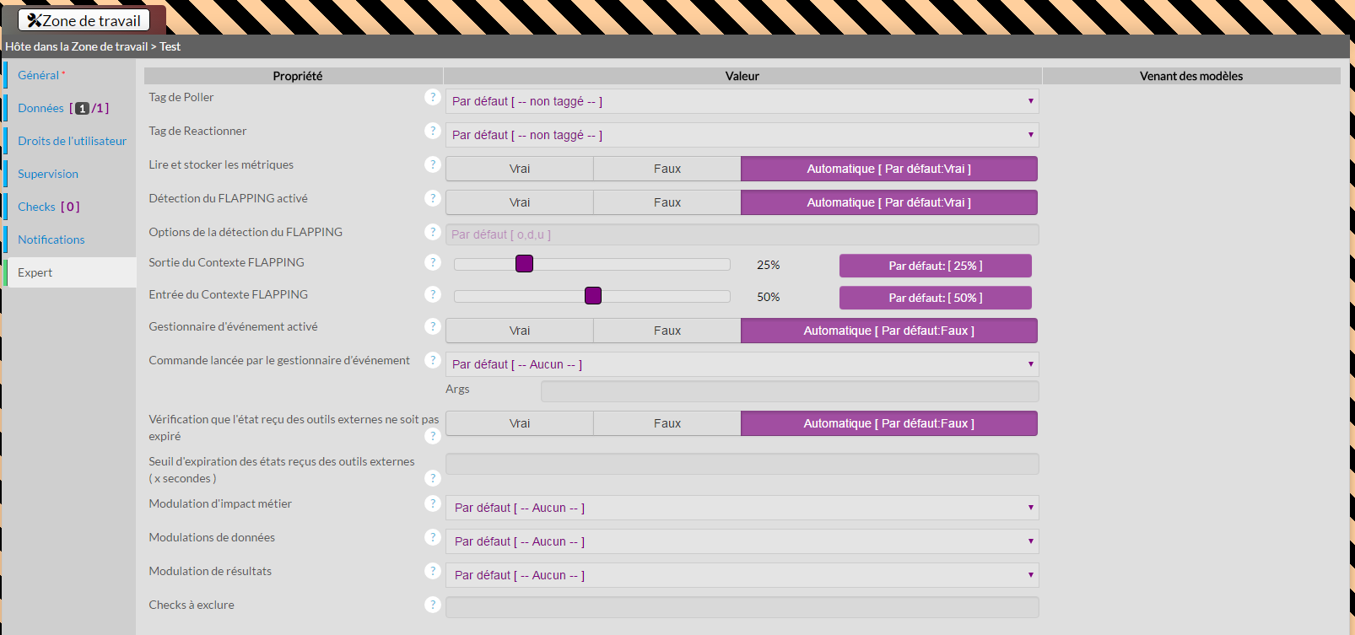Open help for Gestionnaire d'événement activé

(433, 326)
